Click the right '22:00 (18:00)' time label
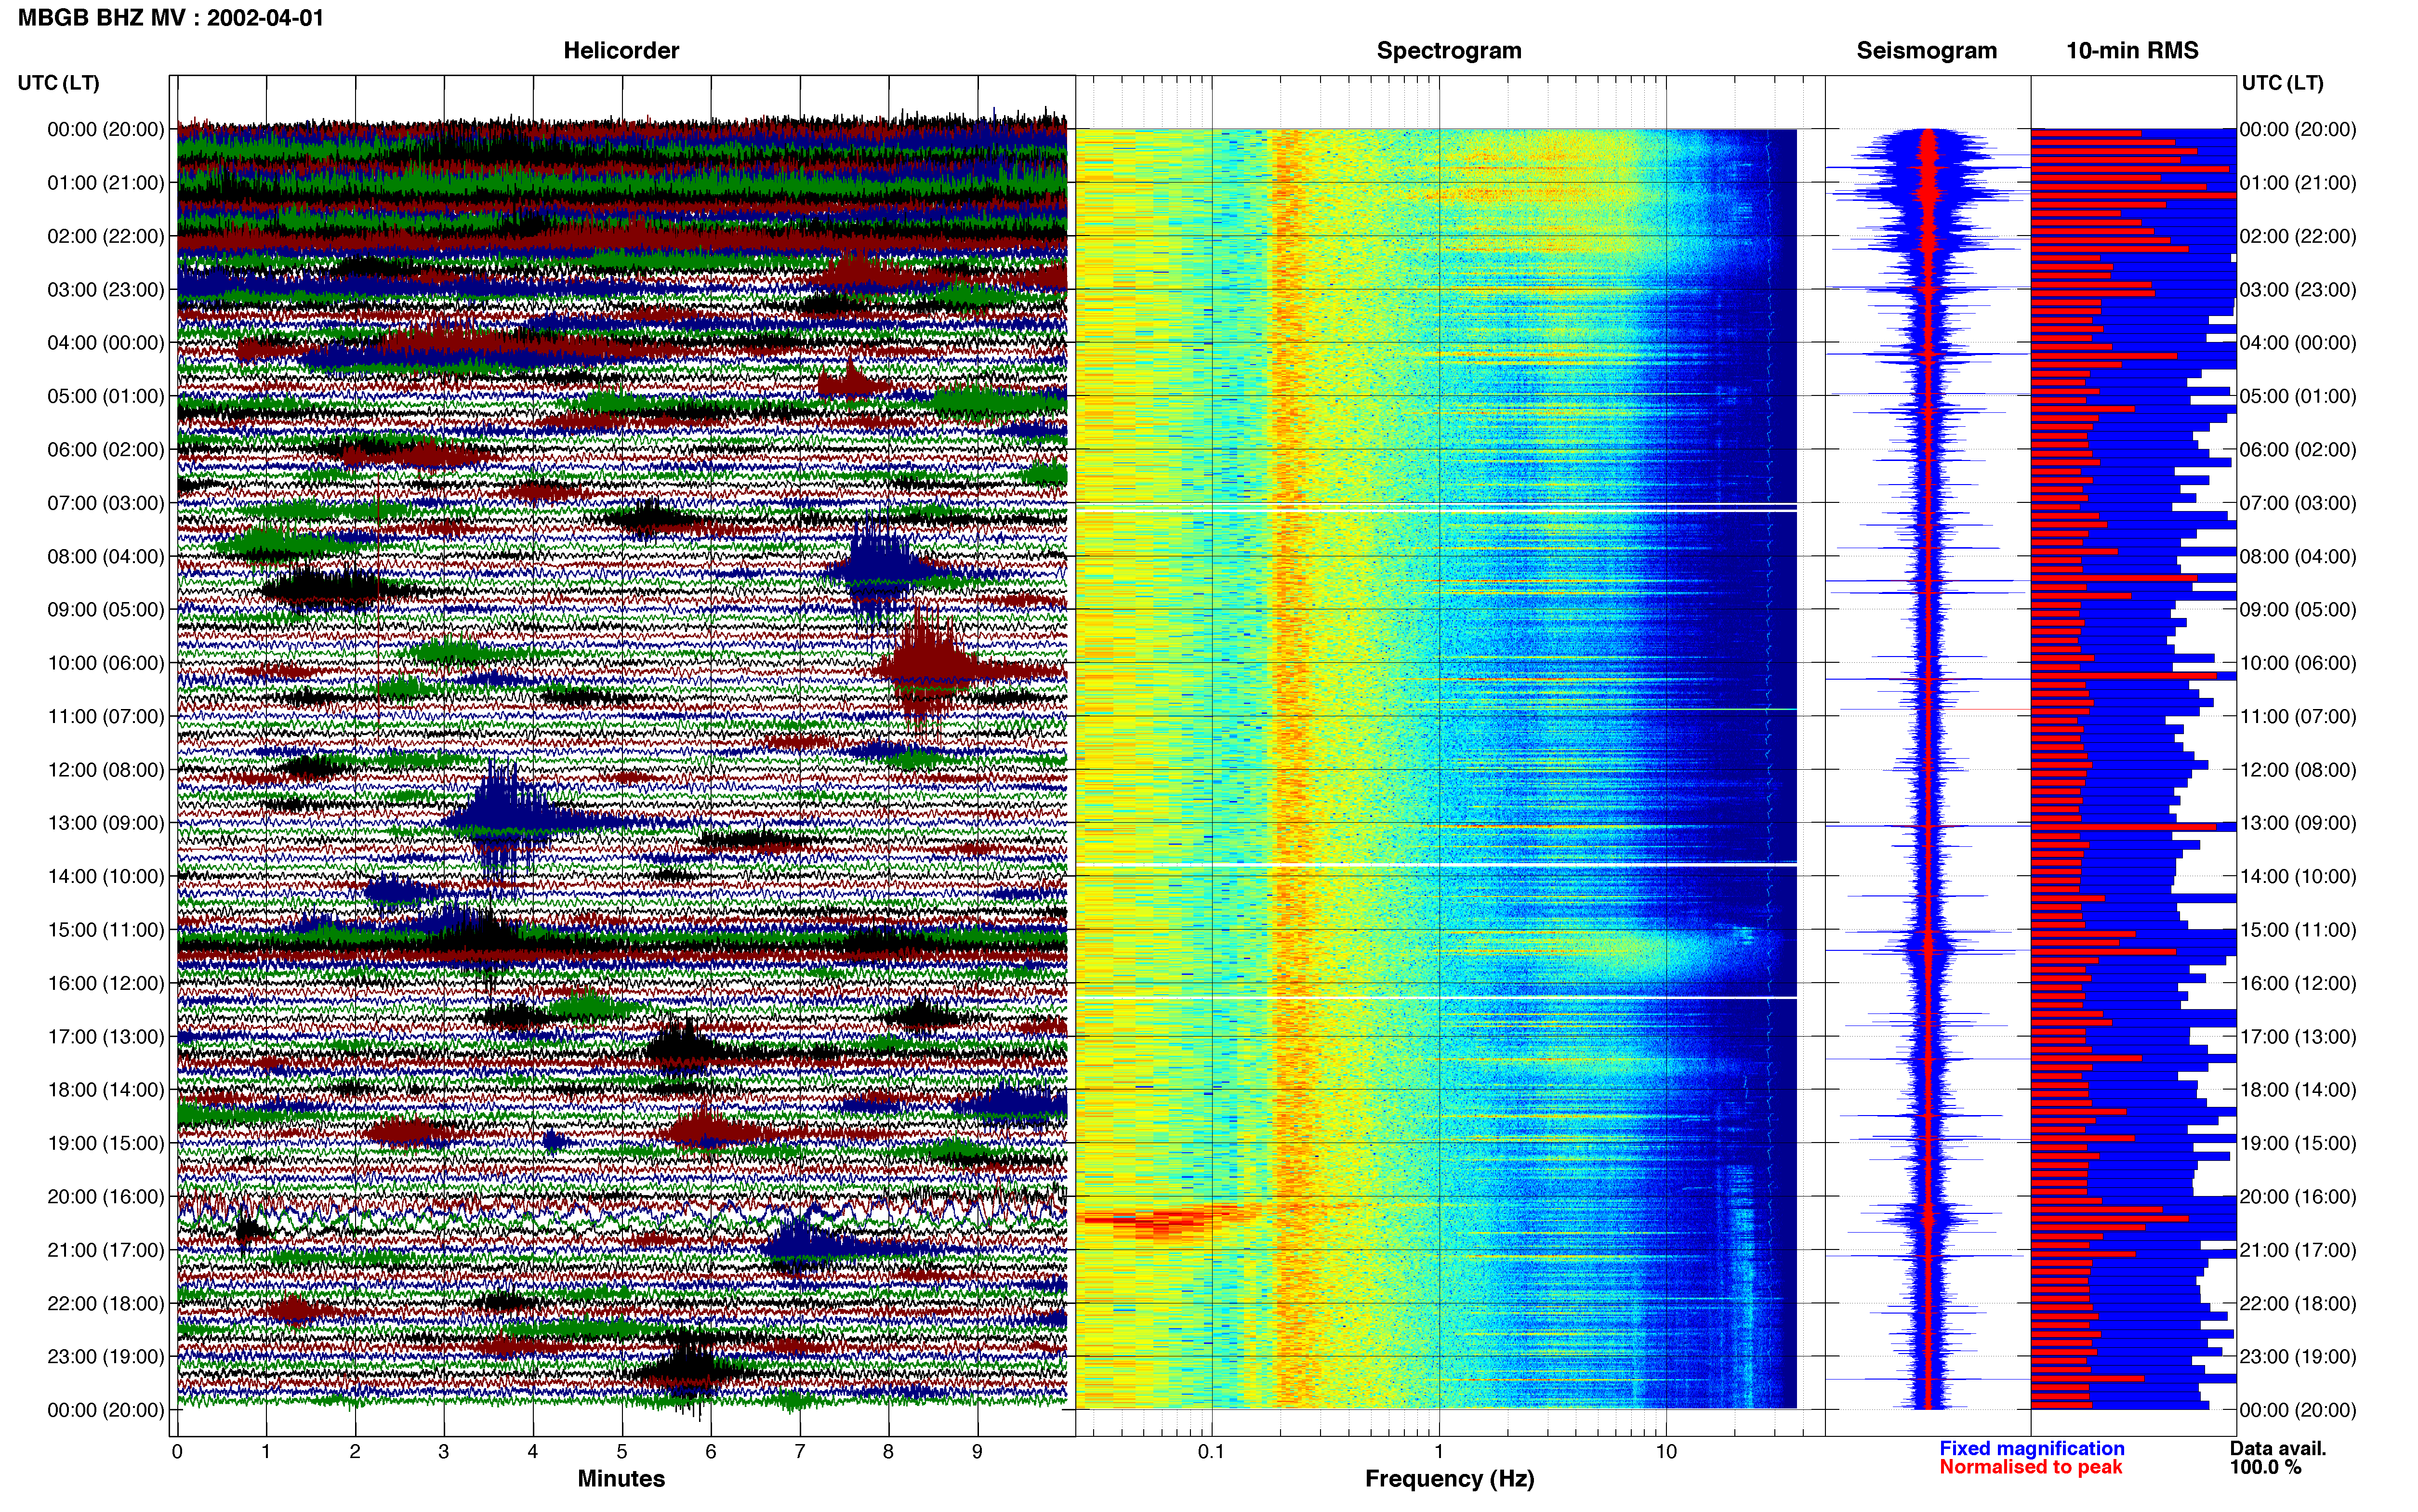The height and width of the screenshot is (1512, 2418). pyautogui.click(x=2298, y=1304)
